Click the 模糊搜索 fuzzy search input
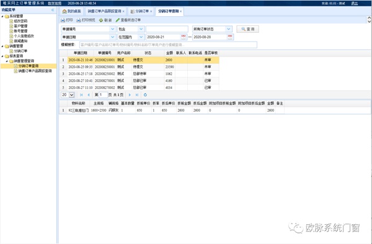Viewport: 372px width, 244px height. [168, 45]
